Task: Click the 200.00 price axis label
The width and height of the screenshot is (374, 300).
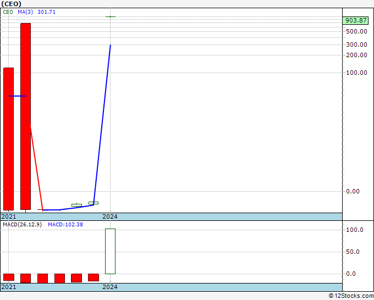Action: point(356,55)
